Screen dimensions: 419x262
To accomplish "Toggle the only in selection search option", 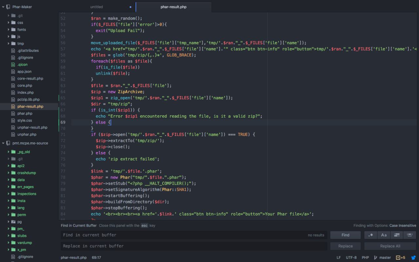I will pyautogui.click(x=397, y=235).
